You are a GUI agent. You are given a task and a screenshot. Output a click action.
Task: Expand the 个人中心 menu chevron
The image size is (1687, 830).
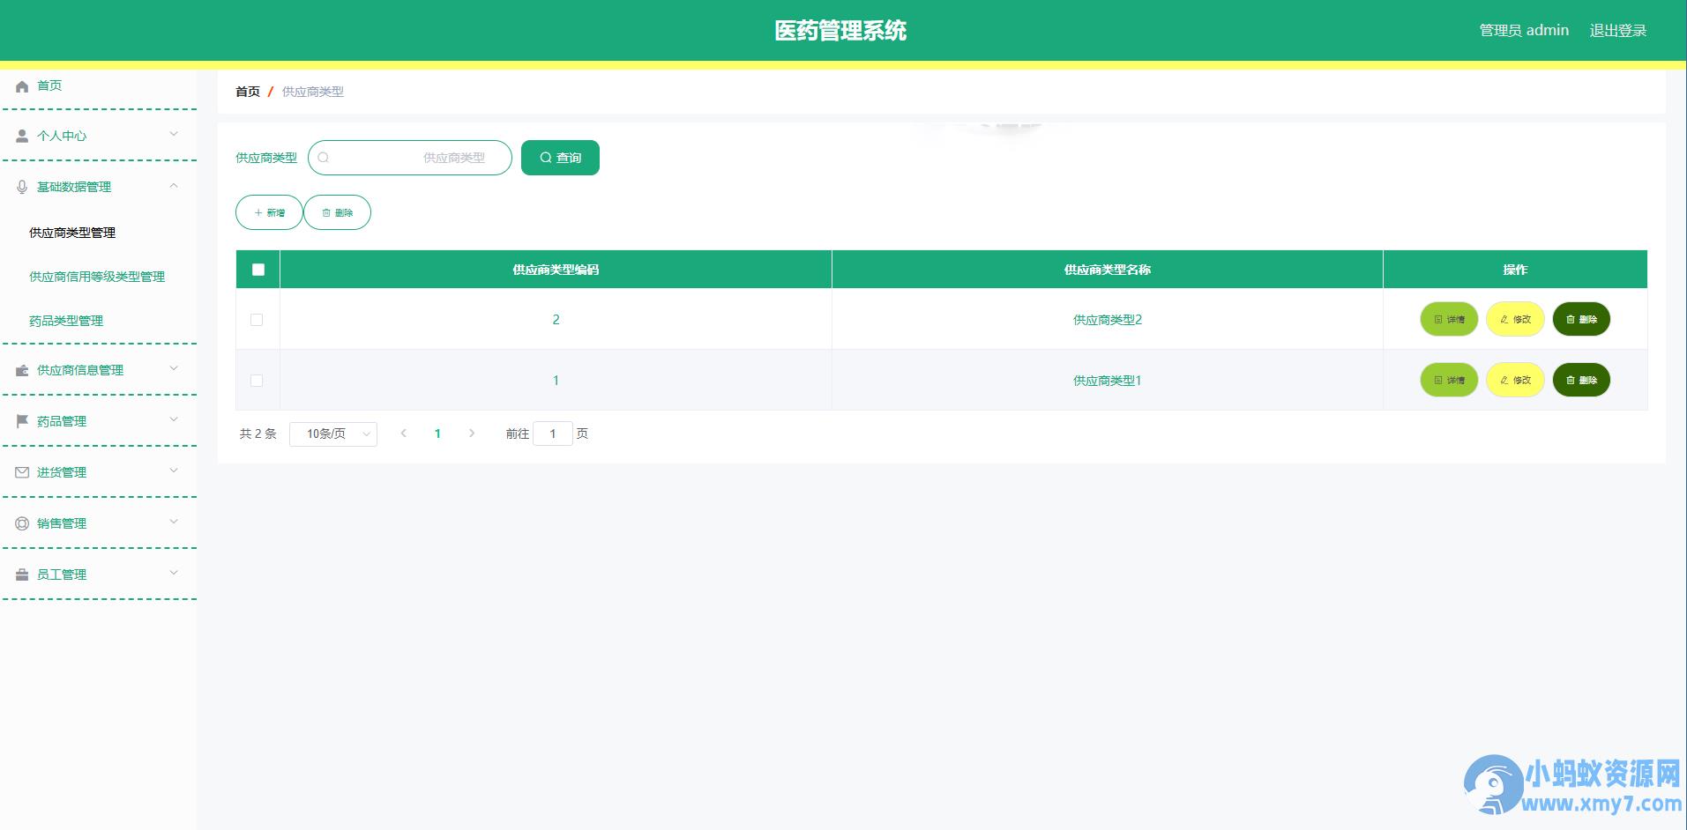pyautogui.click(x=174, y=134)
